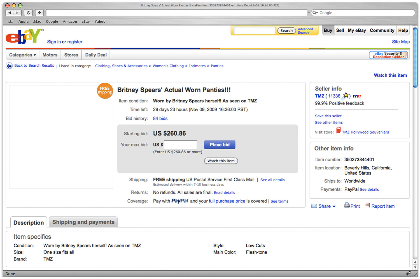Click the Report item flag icon

[x=368, y=205]
